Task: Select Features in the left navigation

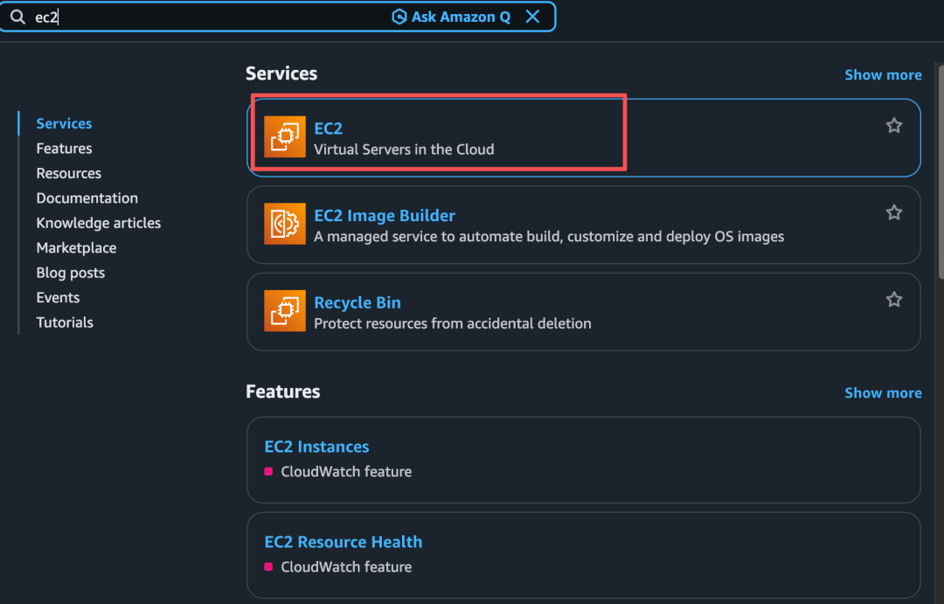Action: 64,148
